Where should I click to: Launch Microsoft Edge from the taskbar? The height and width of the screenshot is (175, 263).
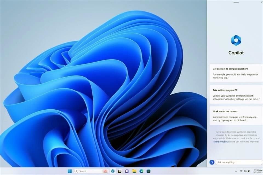[141, 171]
